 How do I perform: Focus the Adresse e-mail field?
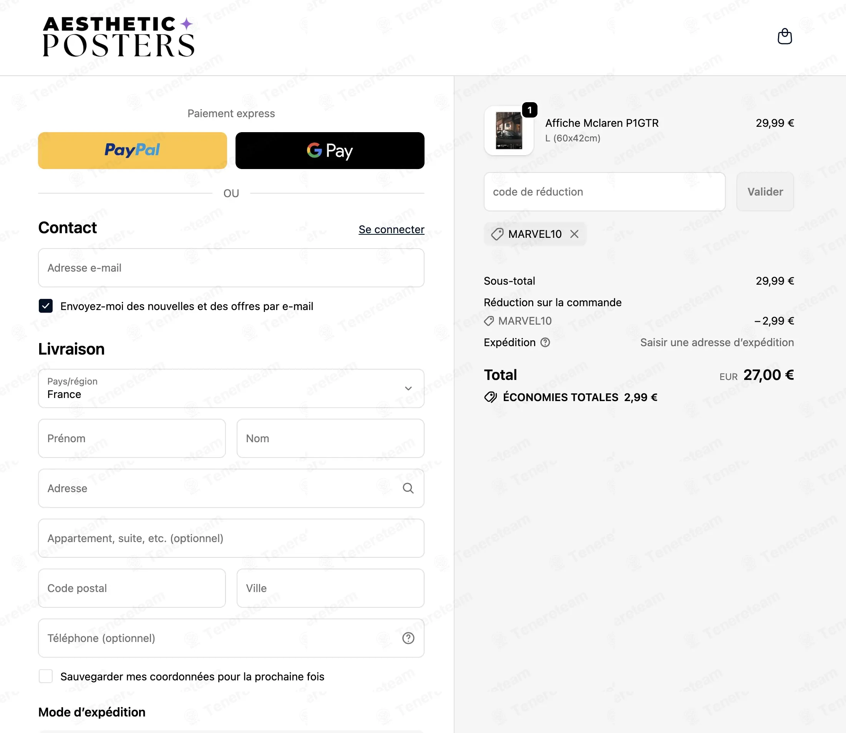[x=231, y=268]
